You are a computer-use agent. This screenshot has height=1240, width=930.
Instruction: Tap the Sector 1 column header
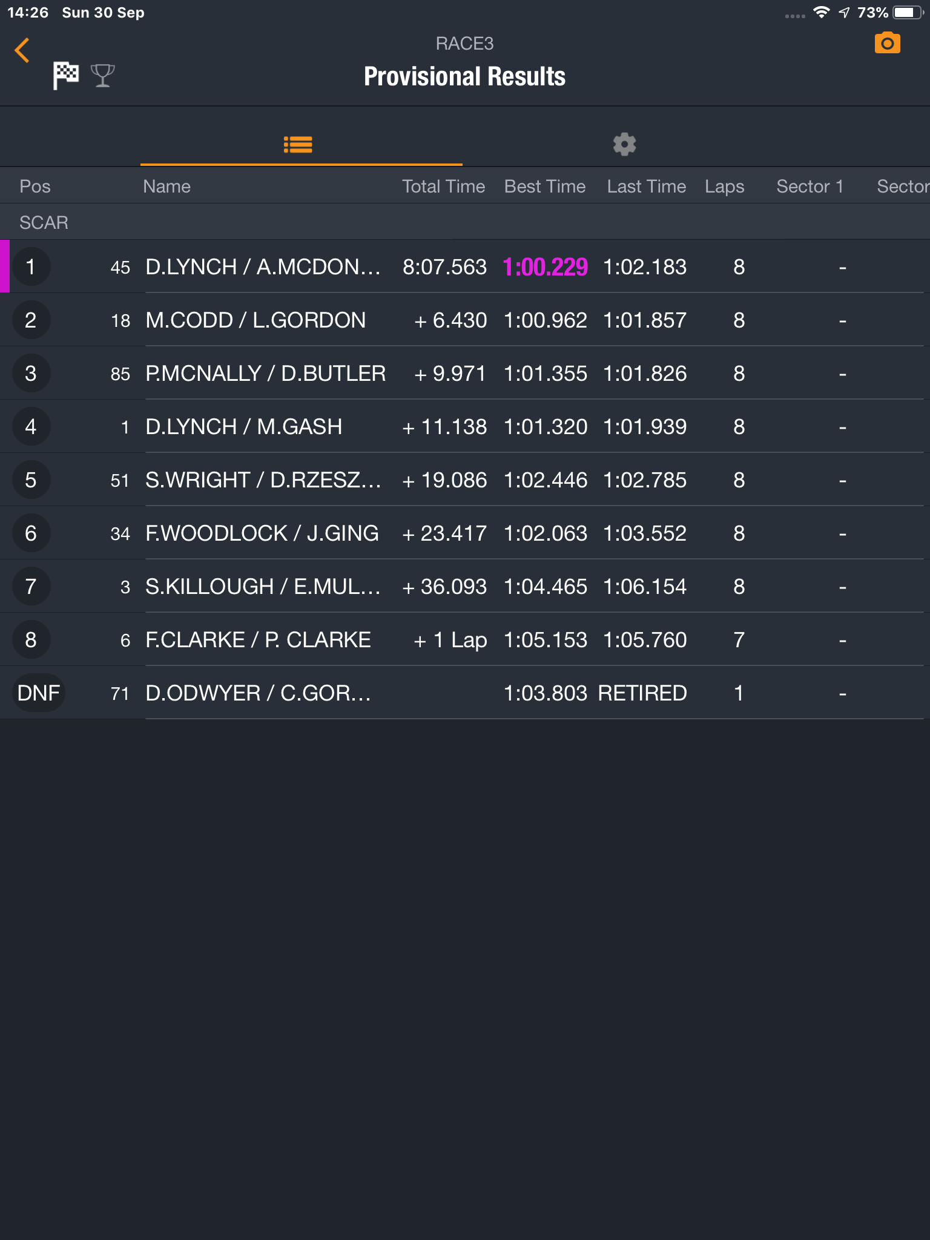810,186
